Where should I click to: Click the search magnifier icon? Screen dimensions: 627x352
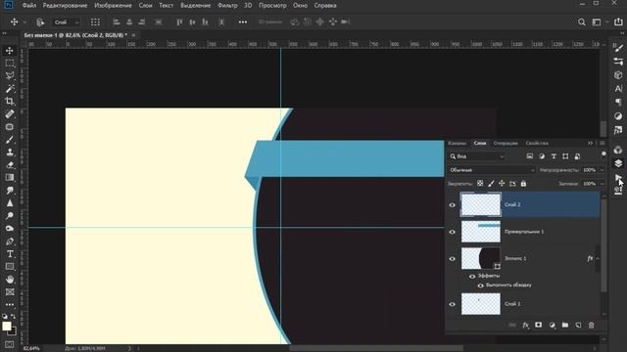coord(582,22)
